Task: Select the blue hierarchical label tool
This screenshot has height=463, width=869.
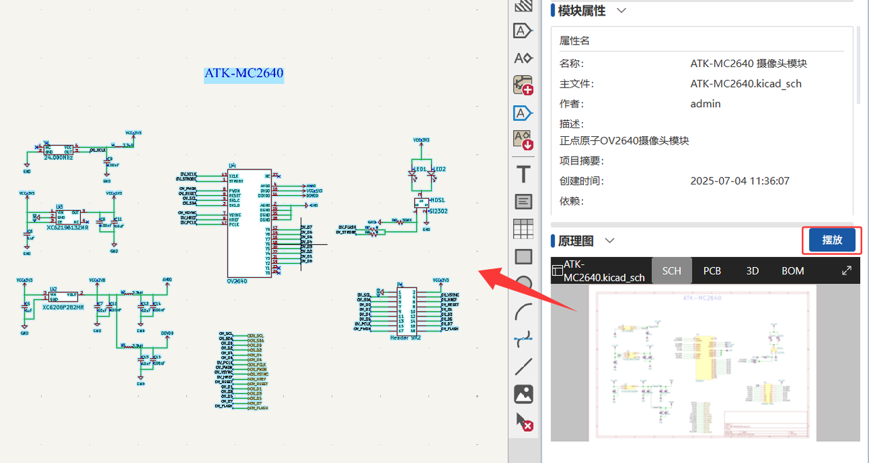Action: point(523,113)
